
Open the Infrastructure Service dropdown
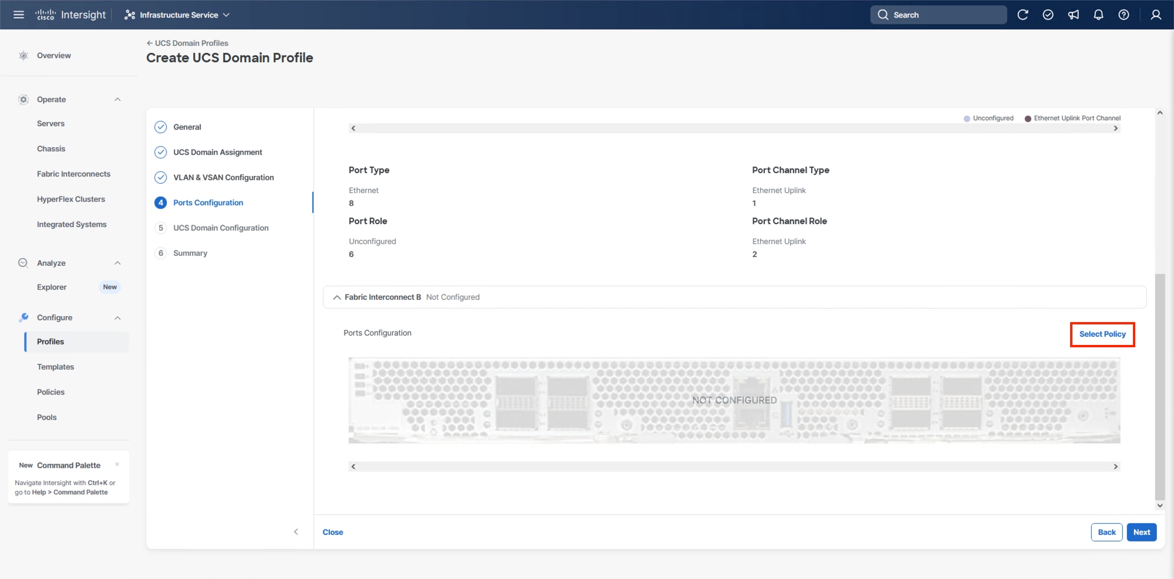tap(226, 15)
